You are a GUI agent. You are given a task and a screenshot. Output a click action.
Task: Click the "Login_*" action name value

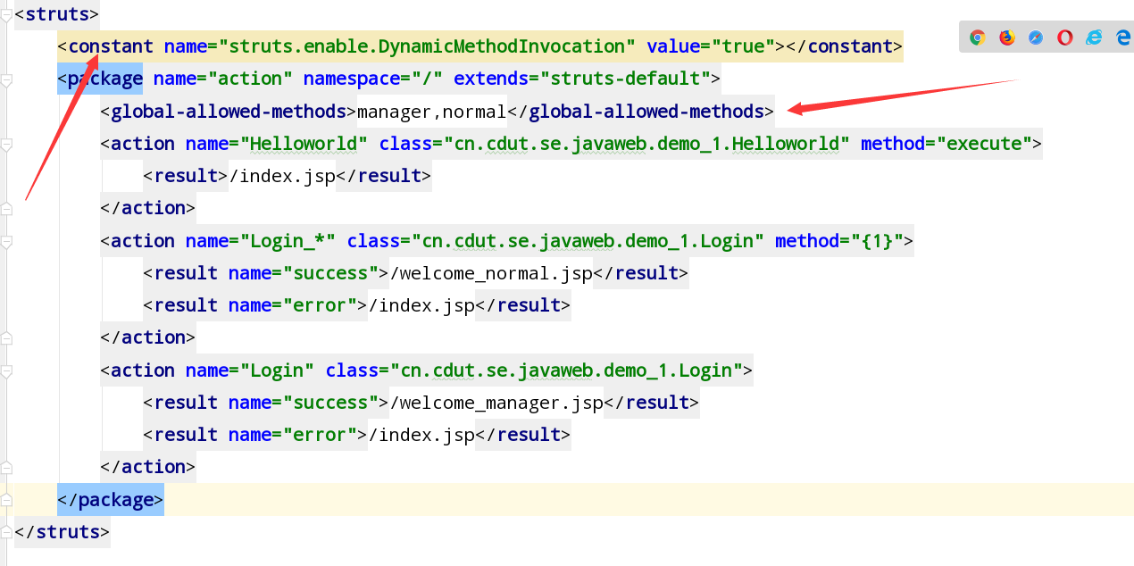[288, 241]
